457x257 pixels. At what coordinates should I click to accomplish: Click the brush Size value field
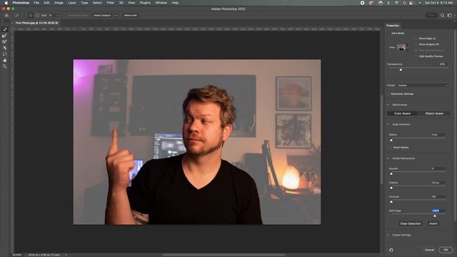click(x=52, y=15)
